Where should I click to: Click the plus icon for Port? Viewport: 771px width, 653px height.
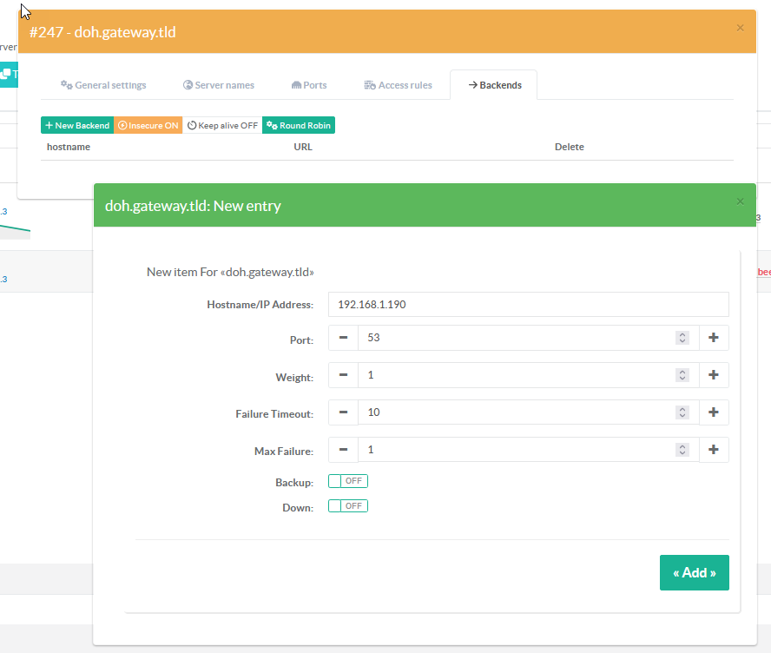click(x=714, y=338)
